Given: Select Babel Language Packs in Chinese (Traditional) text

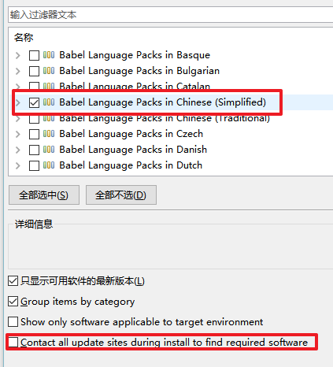Looking at the screenshot, I should click(x=165, y=119).
